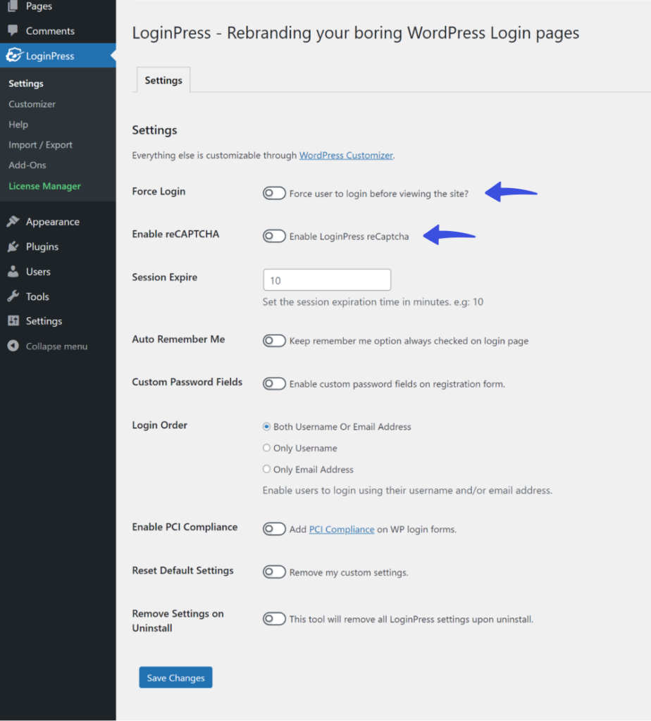This screenshot has height=721, width=651.
Task: Turn on the Enable reCAPTCHA toggle
Action: 274,236
